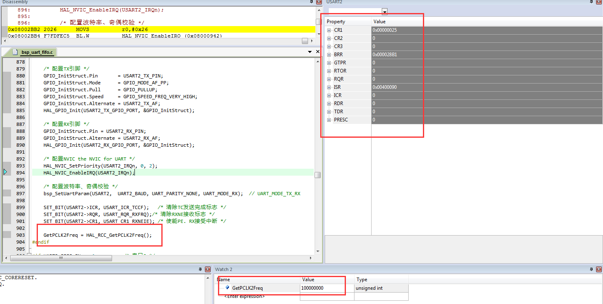
Task: Expand the BRR register node
Action: (329, 55)
